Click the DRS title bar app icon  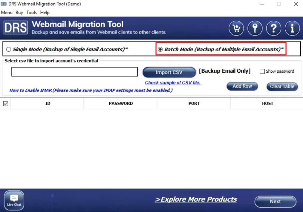(4, 4)
